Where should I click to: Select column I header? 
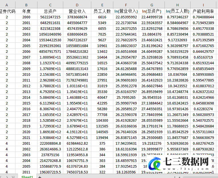pyautogui.click(x=203, y=5)
